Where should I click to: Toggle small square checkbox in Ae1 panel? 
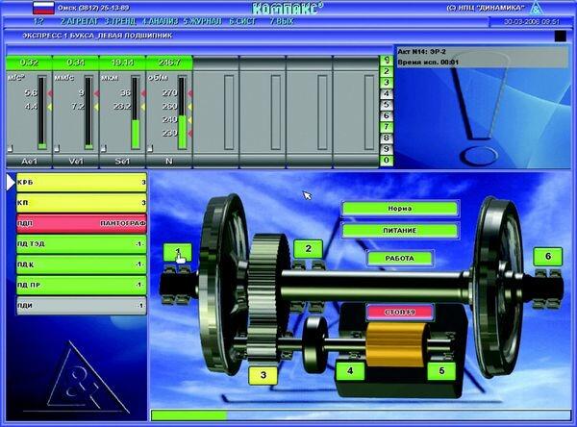point(10,149)
